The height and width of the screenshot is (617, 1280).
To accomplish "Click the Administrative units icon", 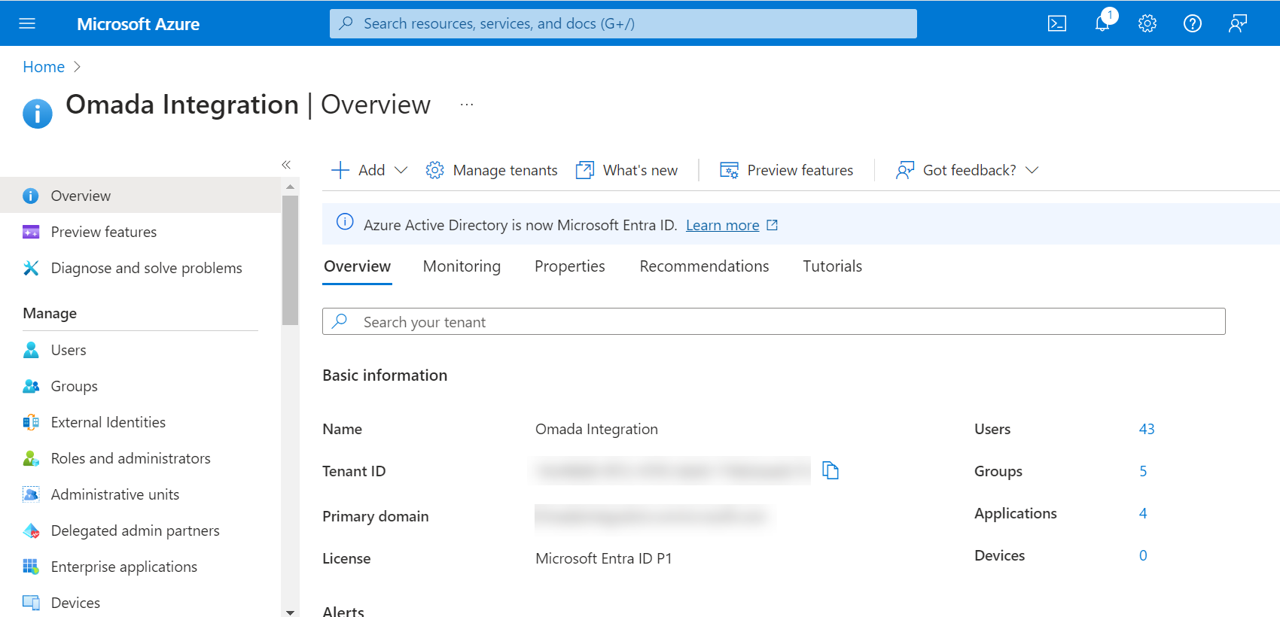I will 31,494.
